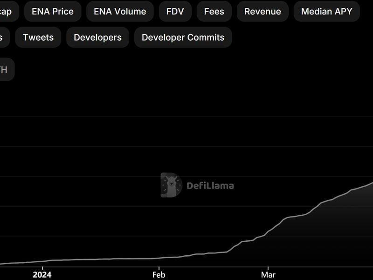Click the Mar marker on the timeline
This screenshot has width=373, height=280.
pos(269,274)
